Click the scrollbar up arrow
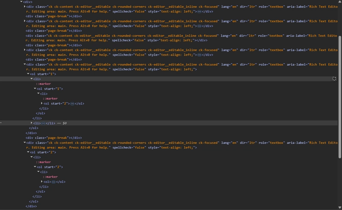 coord(339,2)
